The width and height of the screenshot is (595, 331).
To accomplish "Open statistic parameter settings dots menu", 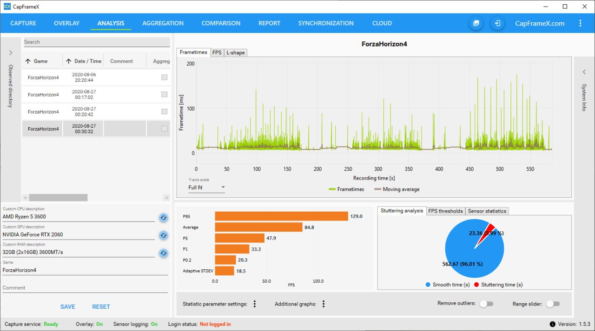I will pyautogui.click(x=255, y=304).
